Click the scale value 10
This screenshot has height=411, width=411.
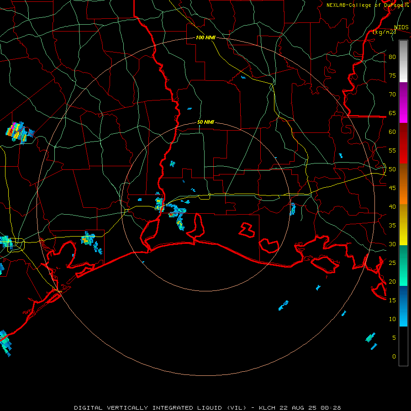click(392, 319)
